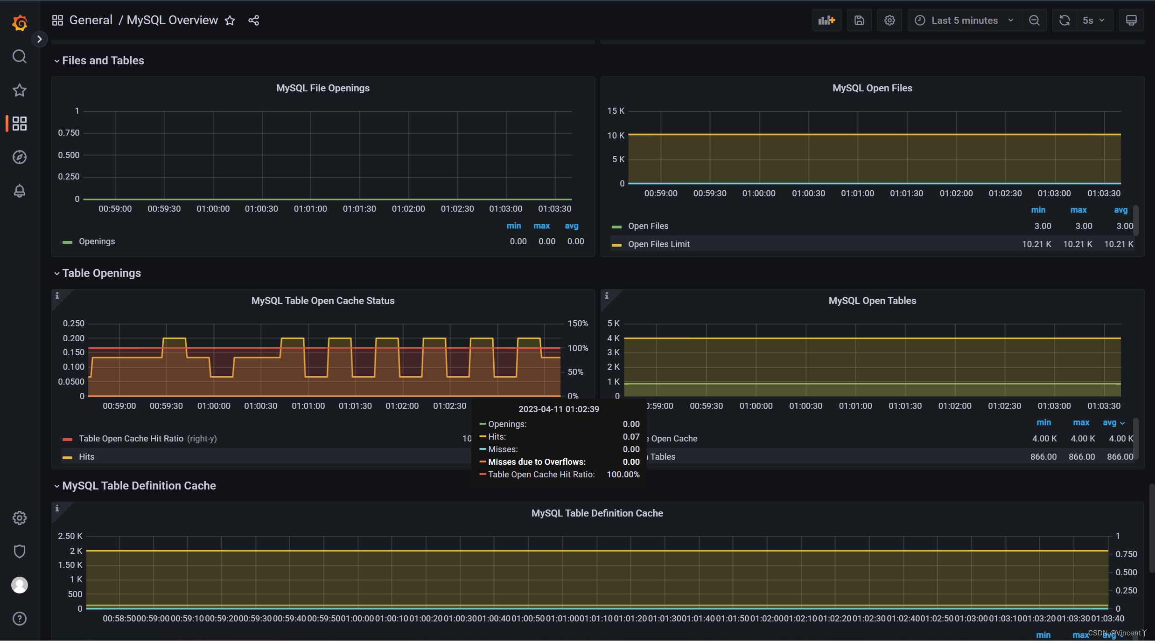Toggle the Open Files series in legend

648,226
